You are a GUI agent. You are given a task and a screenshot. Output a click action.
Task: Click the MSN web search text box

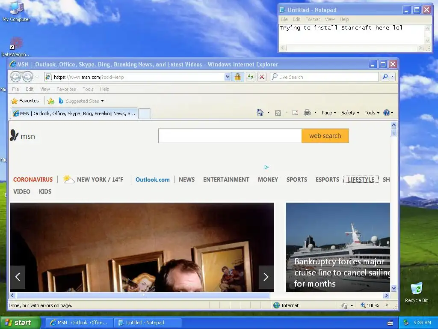point(230,136)
